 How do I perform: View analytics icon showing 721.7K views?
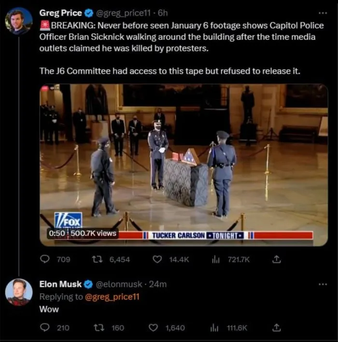(216, 260)
